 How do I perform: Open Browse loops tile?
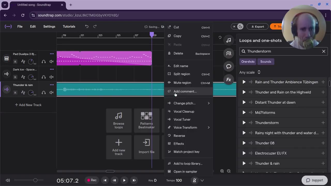[x=119, y=121]
